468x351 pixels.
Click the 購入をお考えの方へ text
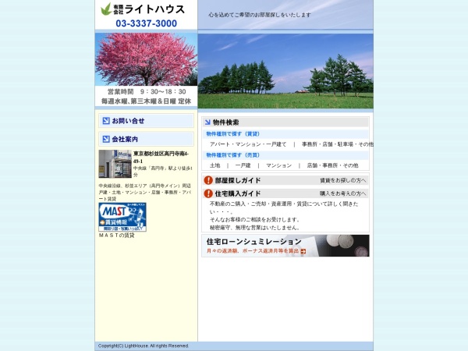(x=342, y=193)
